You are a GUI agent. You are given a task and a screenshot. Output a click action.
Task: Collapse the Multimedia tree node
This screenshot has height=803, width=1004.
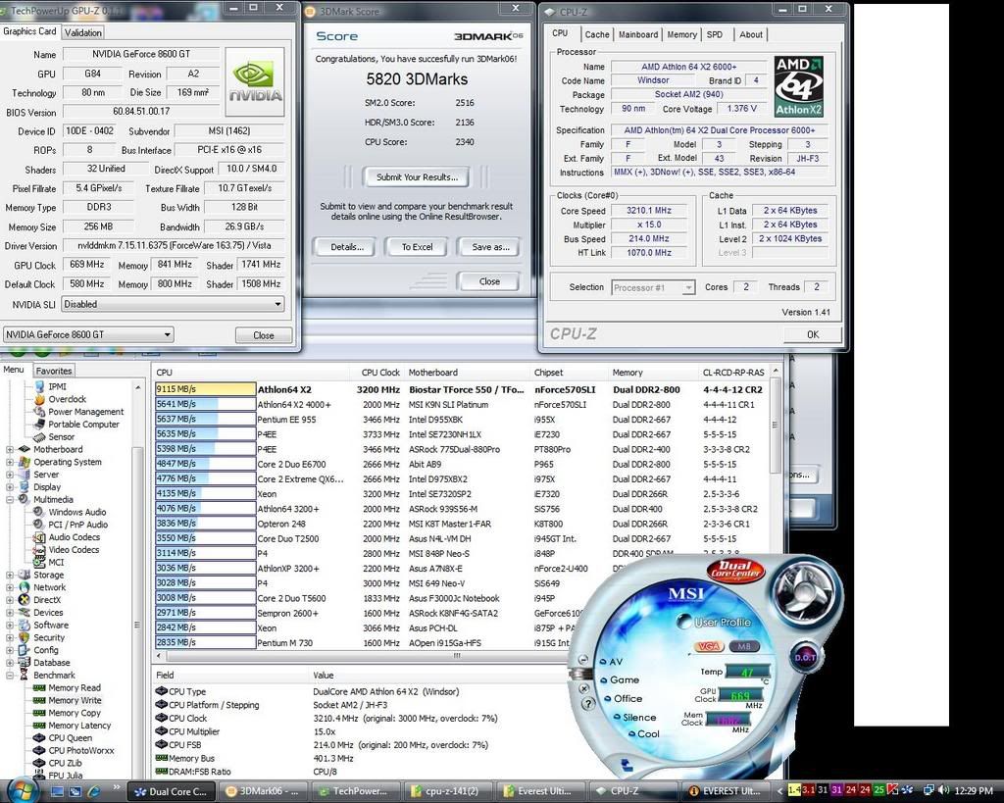click(10, 499)
